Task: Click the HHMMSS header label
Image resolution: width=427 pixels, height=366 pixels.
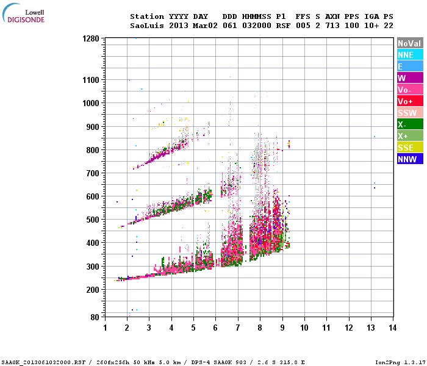Action: pyautogui.click(x=257, y=16)
